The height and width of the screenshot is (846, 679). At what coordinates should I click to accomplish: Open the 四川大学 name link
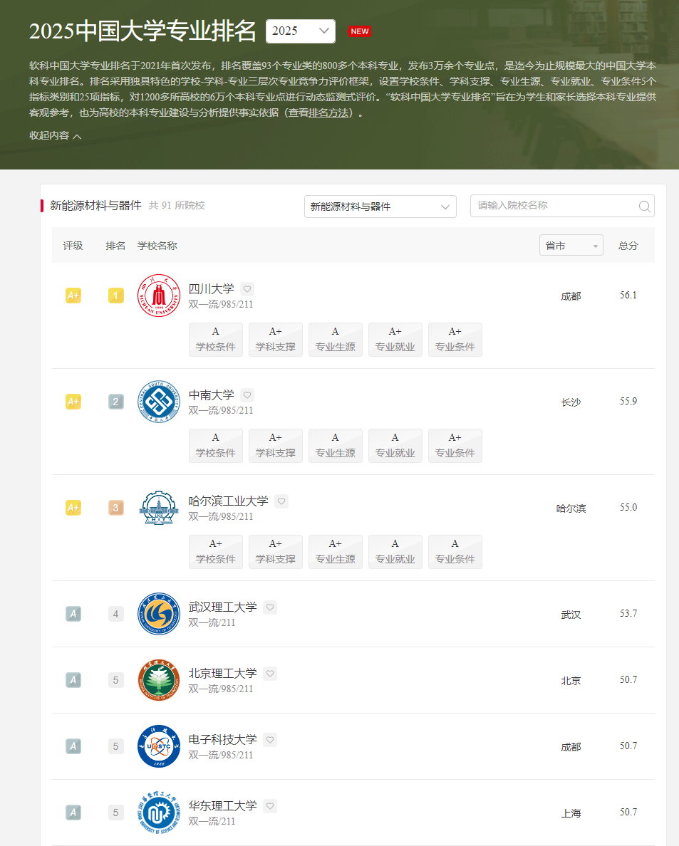pos(211,288)
